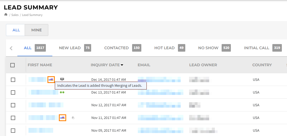The height and width of the screenshot is (136, 287).
Task: Click the 150 count badge
Action: coord(137,48)
